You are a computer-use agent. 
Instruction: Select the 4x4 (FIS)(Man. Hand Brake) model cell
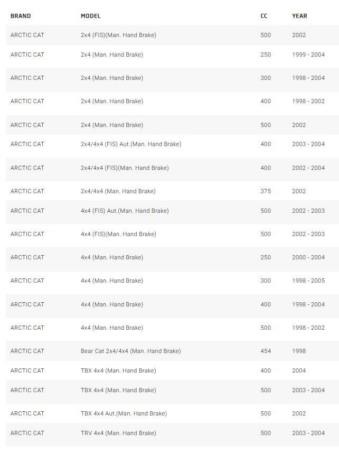(x=118, y=234)
